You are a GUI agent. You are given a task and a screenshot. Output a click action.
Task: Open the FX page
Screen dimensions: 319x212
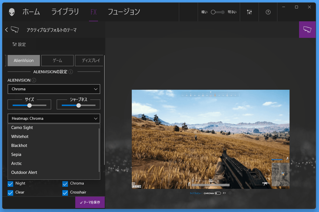[94, 12]
